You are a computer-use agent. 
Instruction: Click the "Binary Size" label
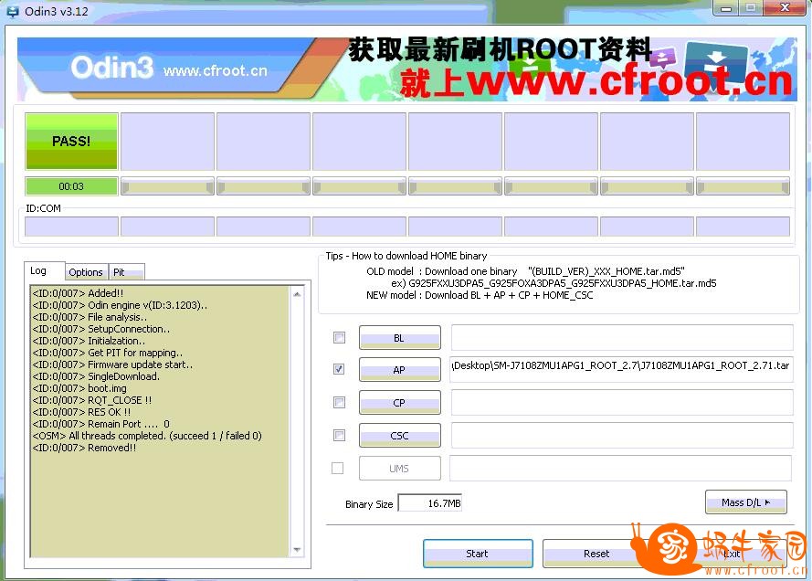(x=369, y=504)
